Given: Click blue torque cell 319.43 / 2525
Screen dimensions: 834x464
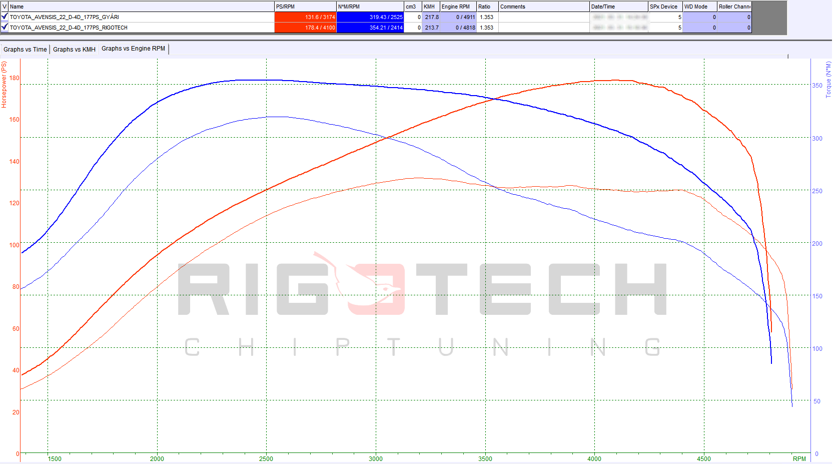Looking at the screenshot, I should (x=370, y=17).
